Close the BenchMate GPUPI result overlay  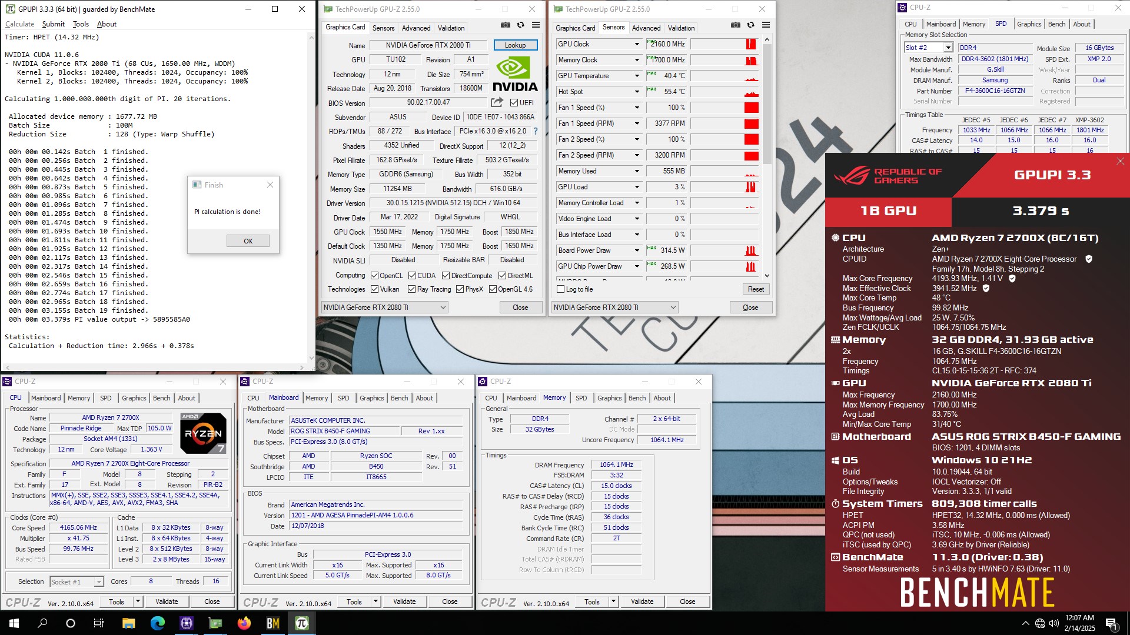pyautogui.click(x=1120, y=161)
